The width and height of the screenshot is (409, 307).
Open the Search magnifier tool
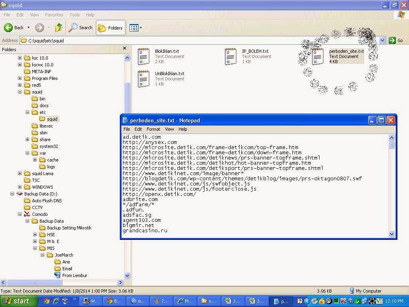[x=80, y=28]
